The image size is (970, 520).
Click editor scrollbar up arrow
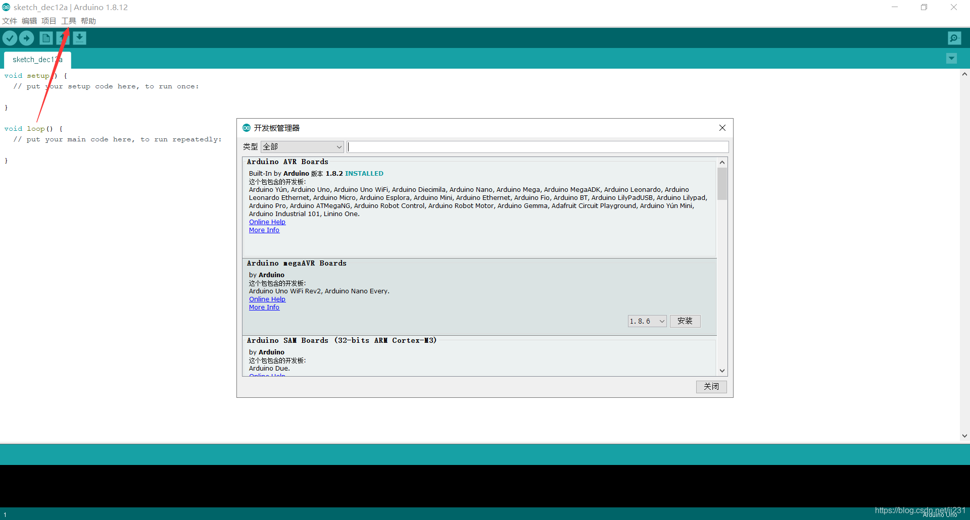pyautogui.click(x=964, y=74)
